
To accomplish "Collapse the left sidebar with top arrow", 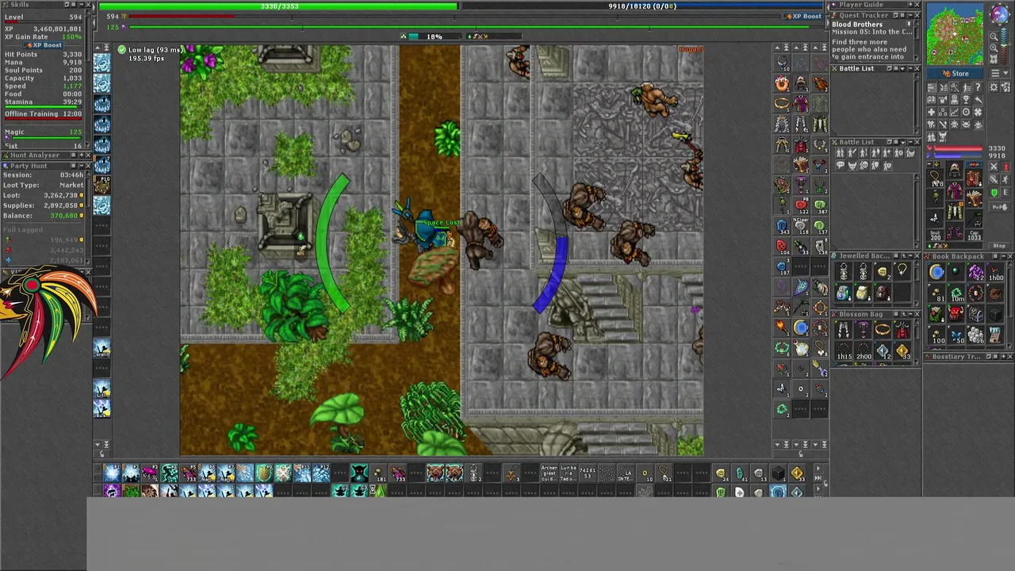I will (x=94, y=7).
